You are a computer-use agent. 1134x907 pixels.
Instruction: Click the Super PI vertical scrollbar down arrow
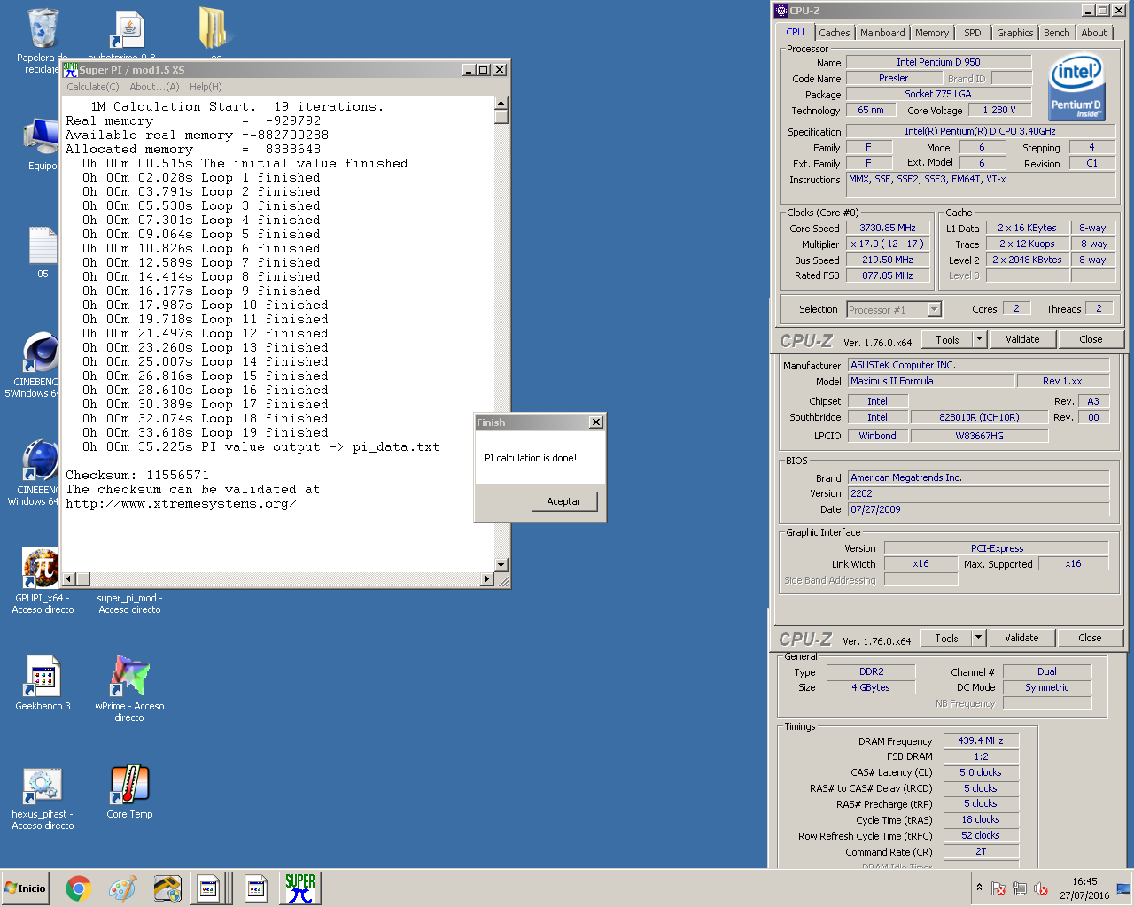click(501, 564)
